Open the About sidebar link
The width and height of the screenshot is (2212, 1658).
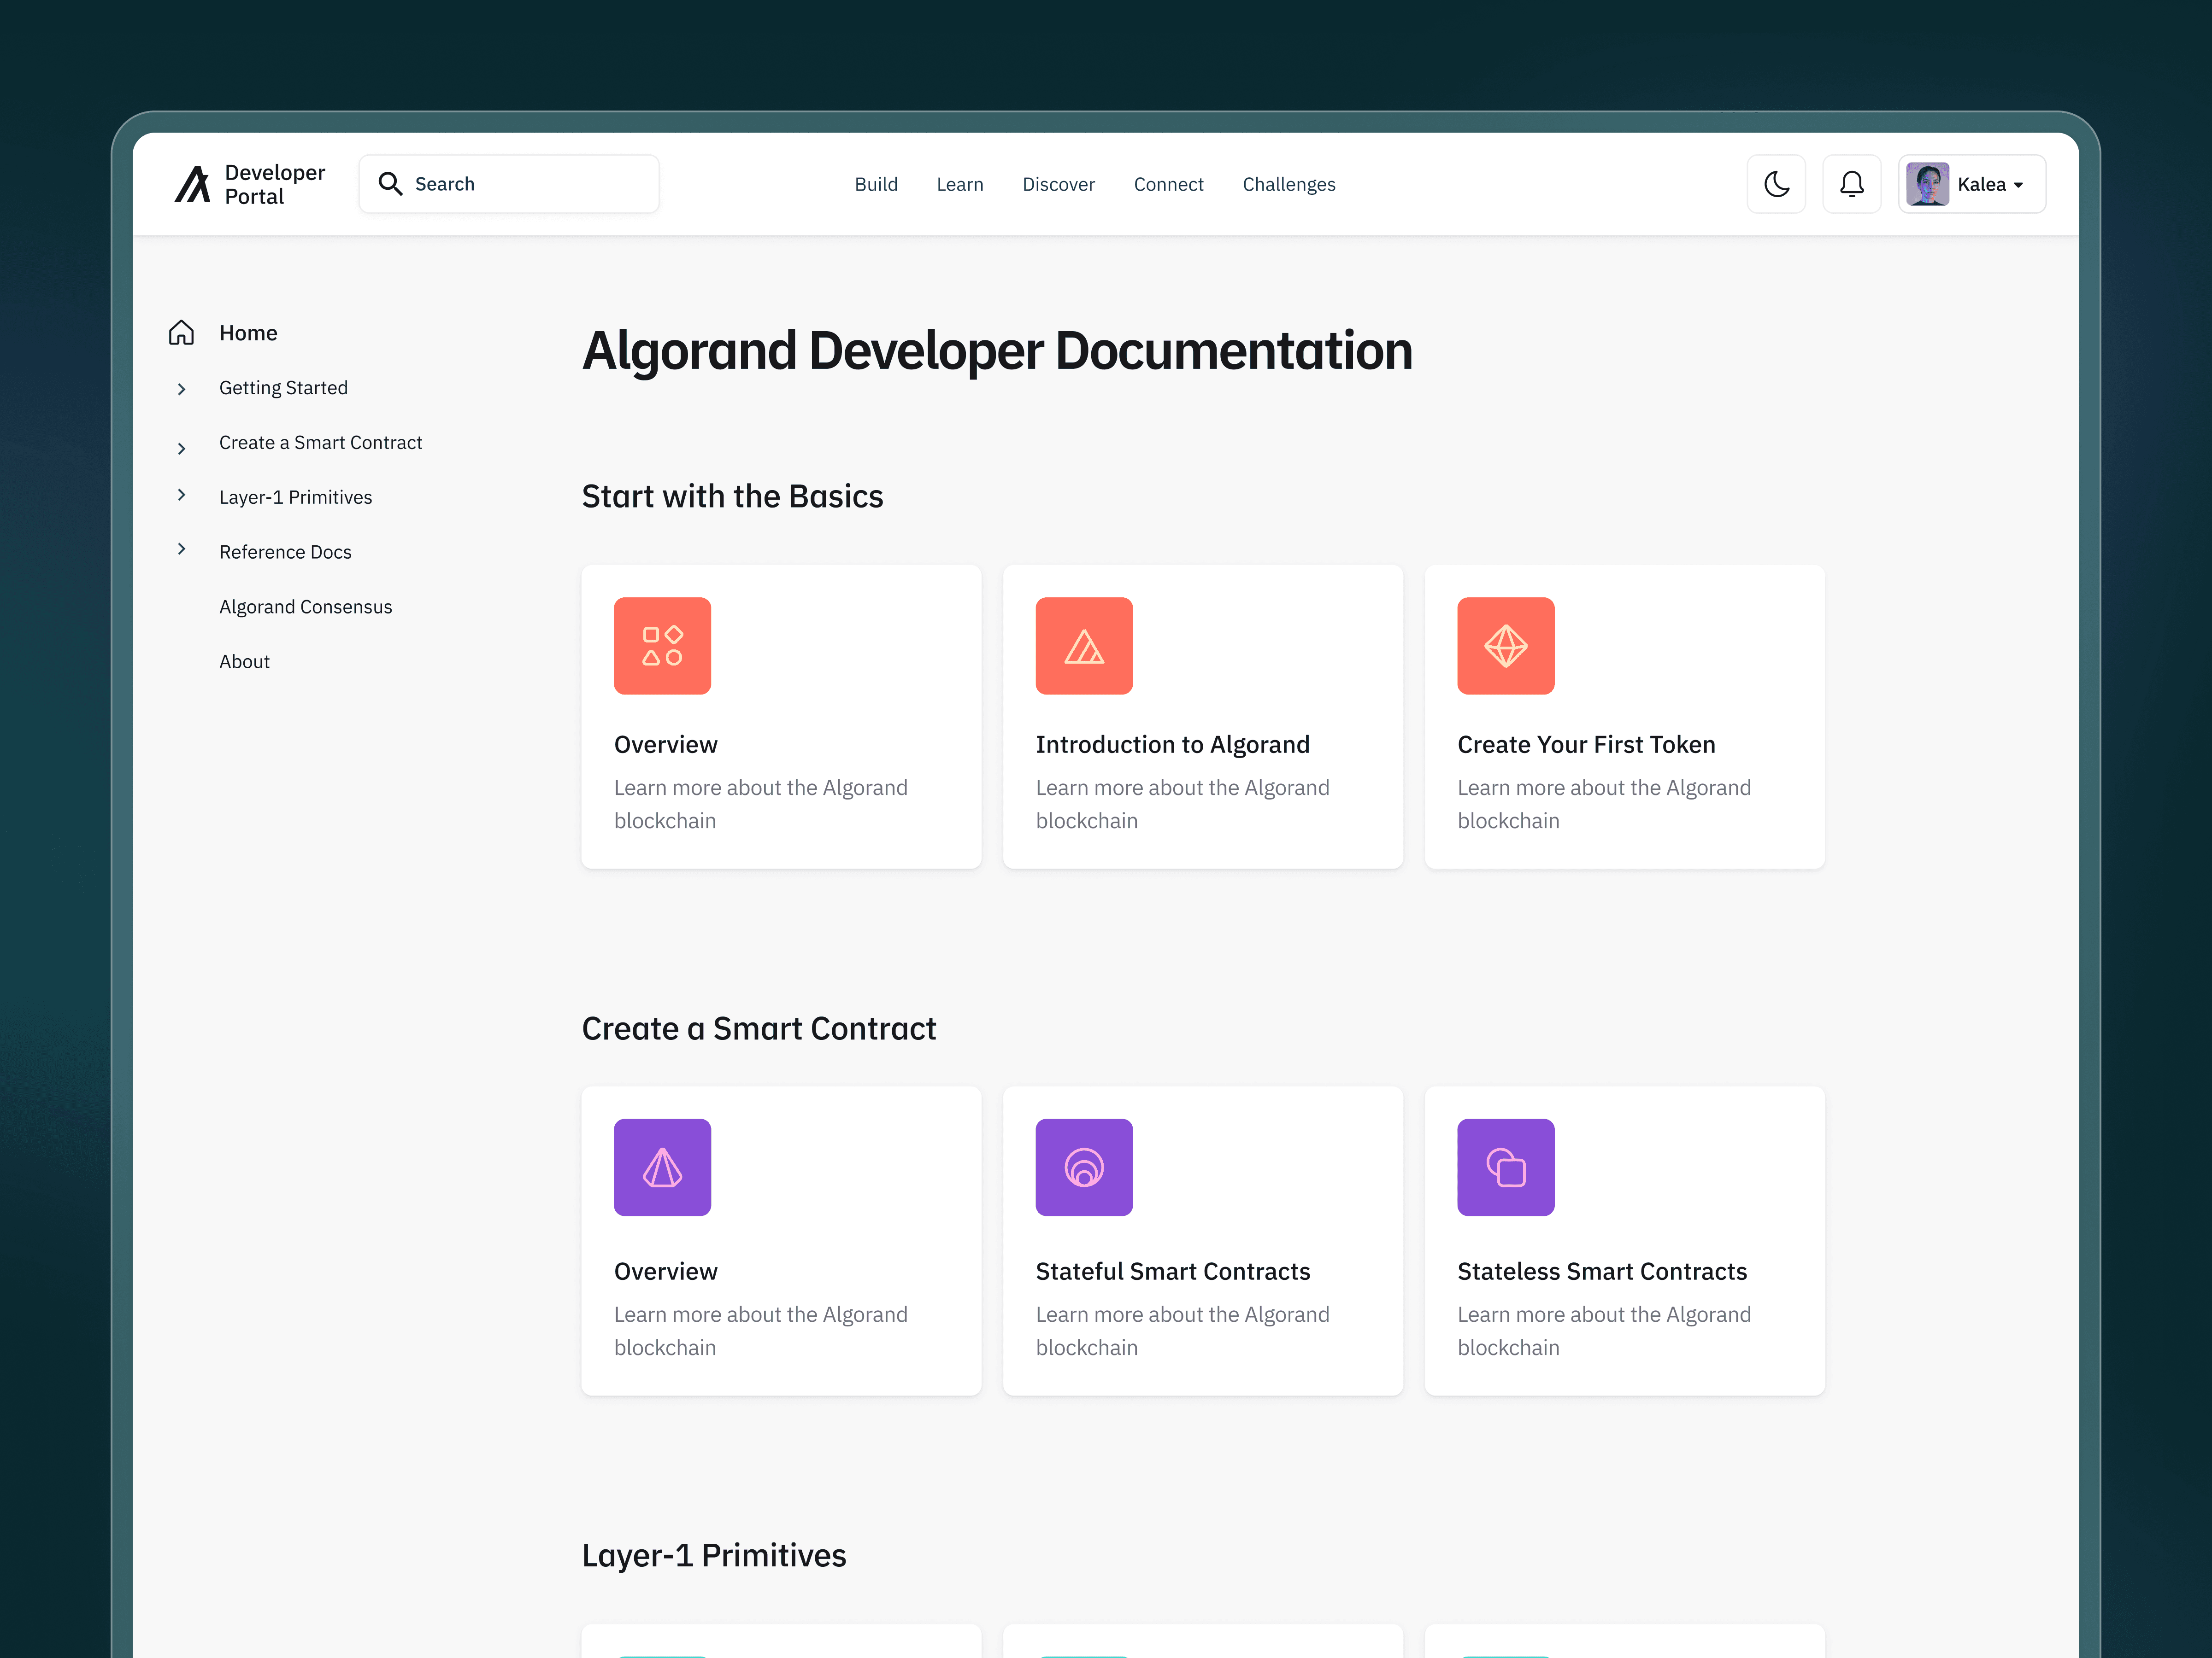244,662
